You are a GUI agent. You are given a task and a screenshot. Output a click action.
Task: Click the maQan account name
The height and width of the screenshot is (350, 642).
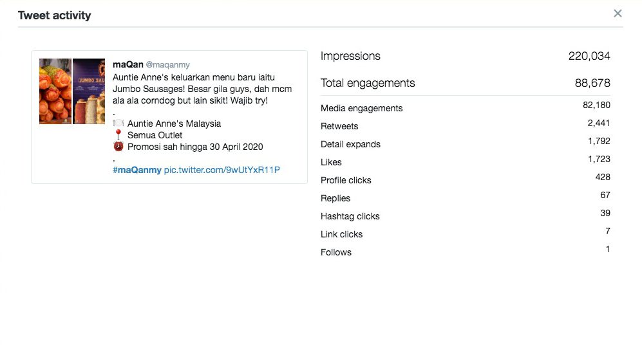[x=127, y=64]
